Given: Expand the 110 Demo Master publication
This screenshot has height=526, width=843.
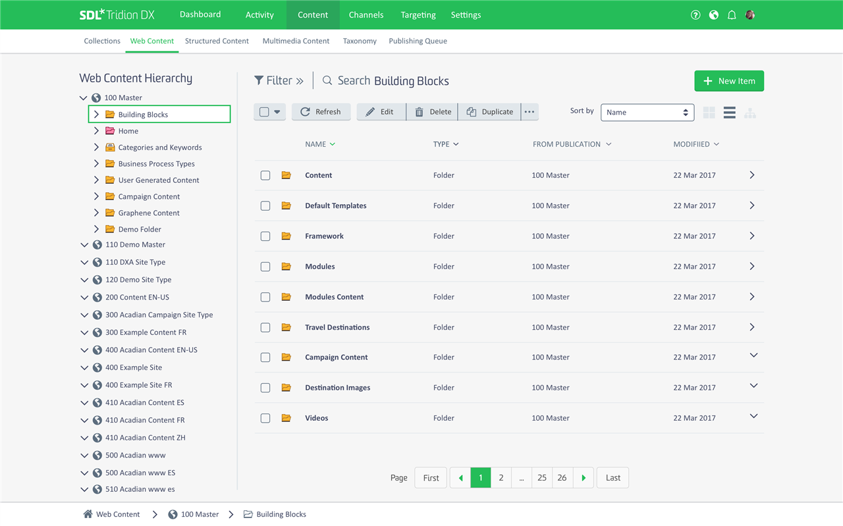Looking at the screenshot, I should (84, 245).
